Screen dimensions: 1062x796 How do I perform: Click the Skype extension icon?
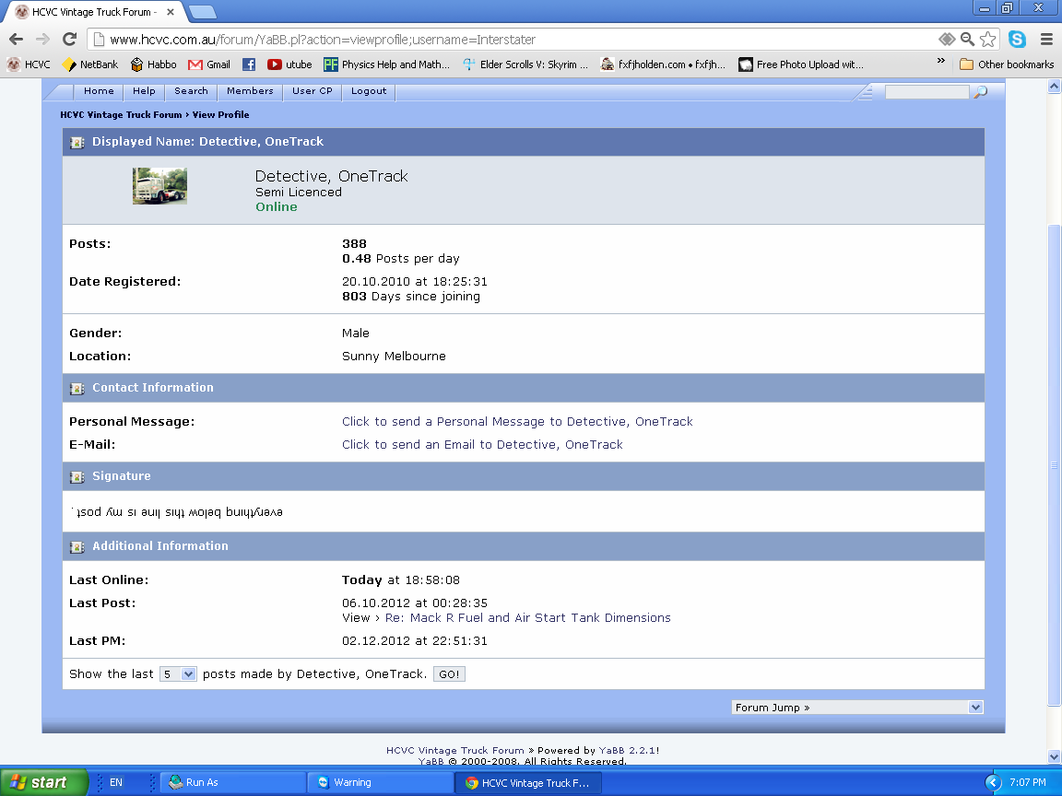[x=1017, y=40]
